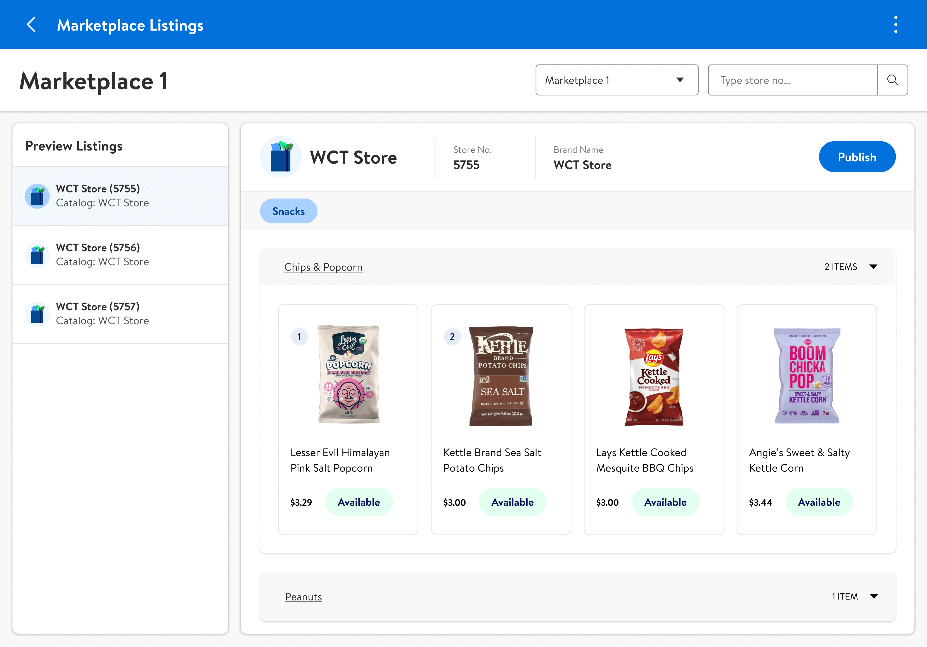This screenshot has height=647, width=927.
Task: Open the three-dot overflow menu
Action: coord(895,25)
